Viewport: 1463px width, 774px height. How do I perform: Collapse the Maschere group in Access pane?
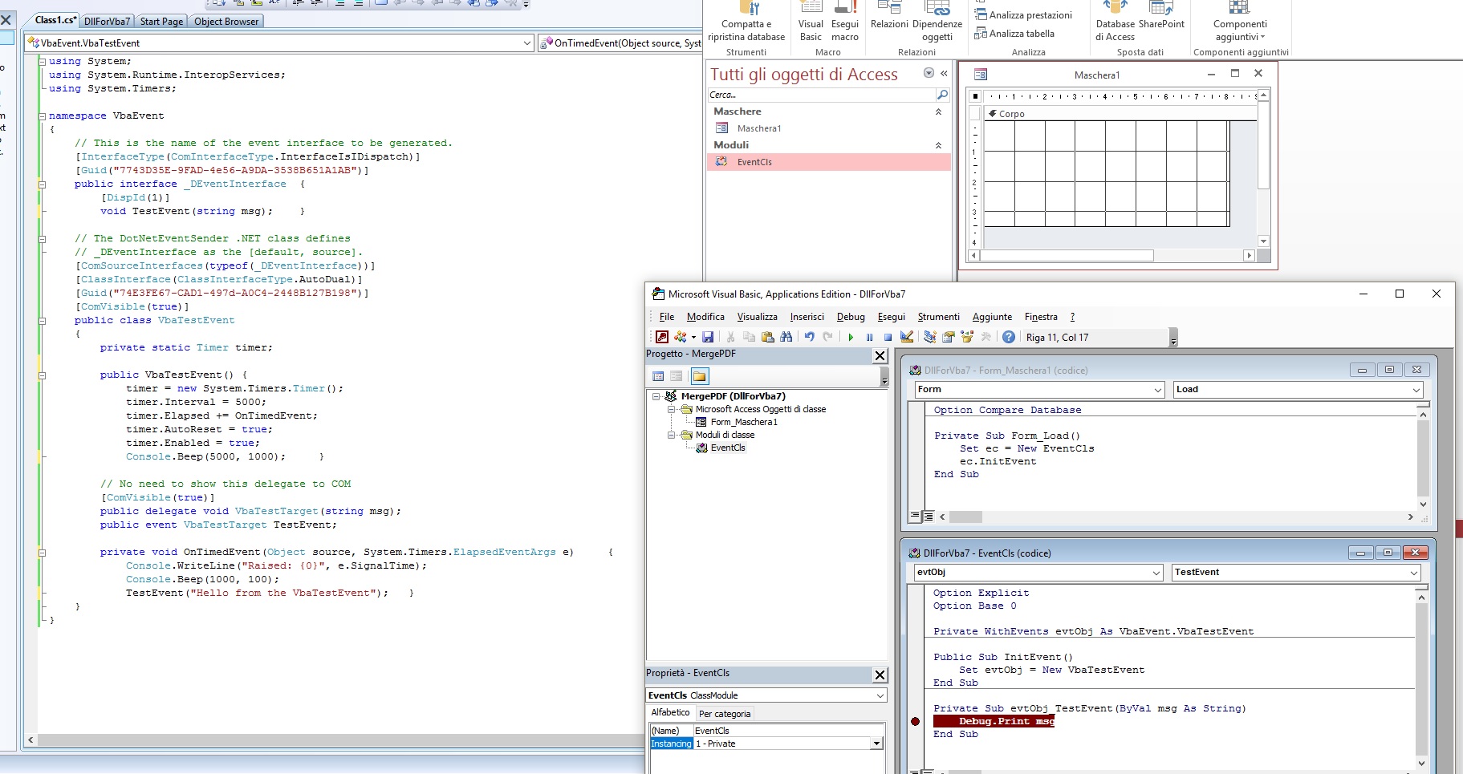pos(938,111)
